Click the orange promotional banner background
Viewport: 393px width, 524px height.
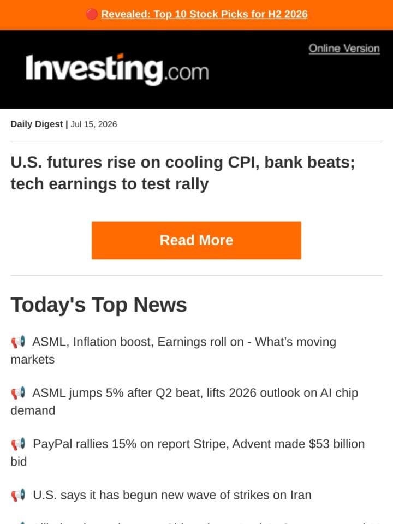351,15
